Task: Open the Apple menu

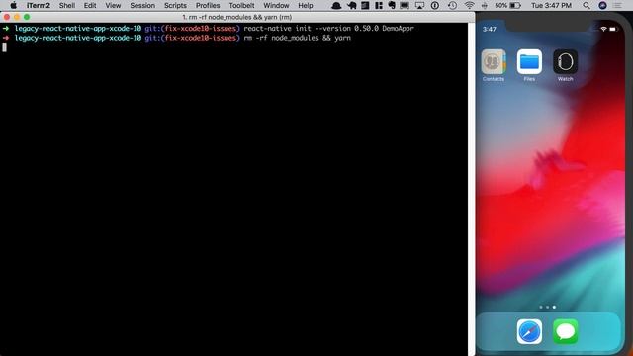Action: [x=13, y=5]
